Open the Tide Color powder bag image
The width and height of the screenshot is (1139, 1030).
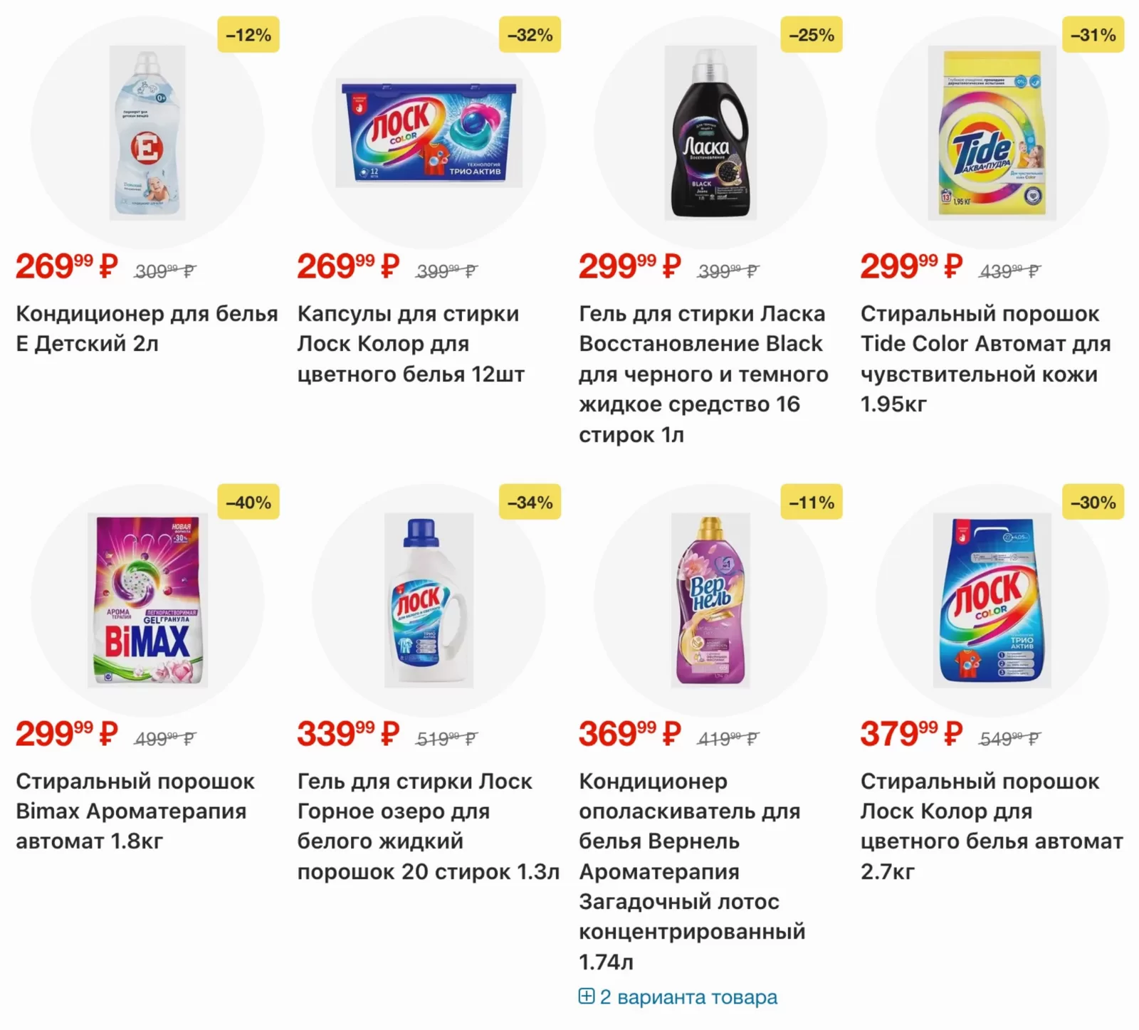(x=992, y=133)
